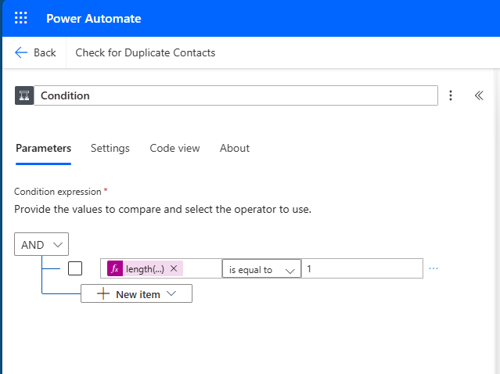Open the row ellipsis options menu
500x374 pixels.
433,268
